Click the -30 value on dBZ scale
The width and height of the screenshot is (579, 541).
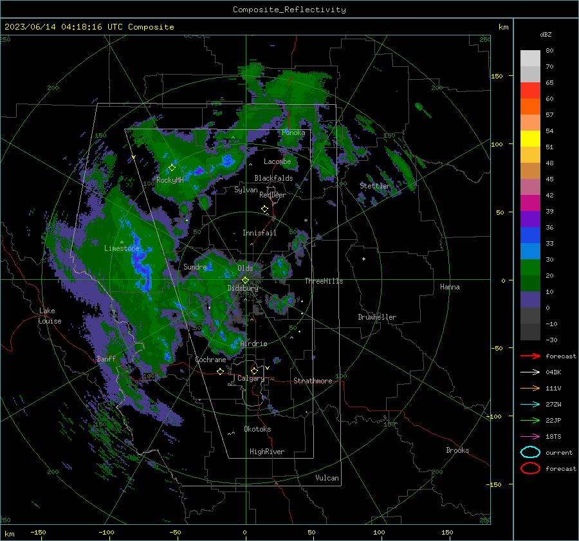tap(552, 340)
